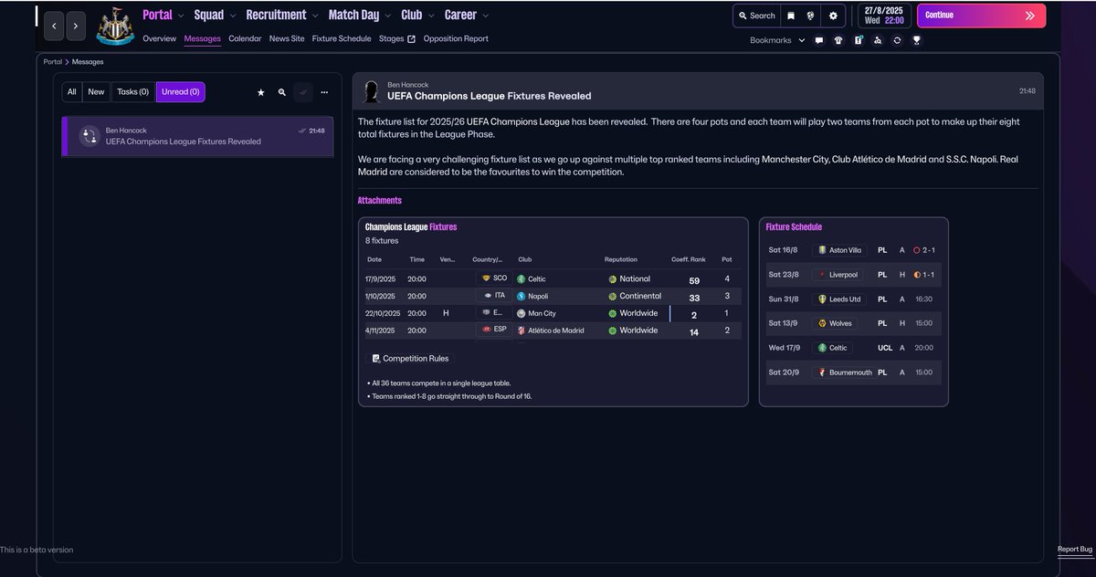The width and height of the screenshot is (1096, 577).
Task: Filter messages by New
Action: coord(96,92)
